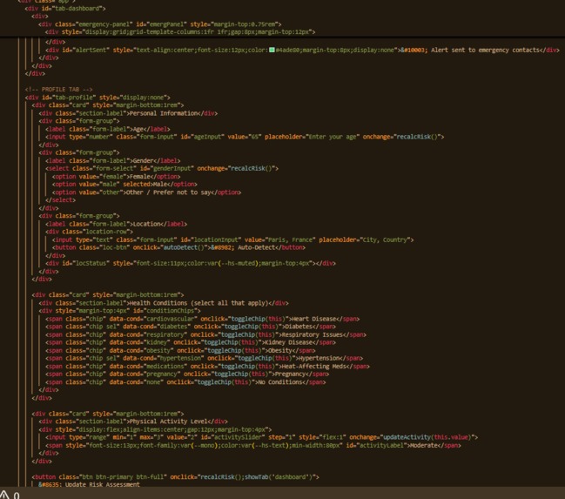Screen dimensions: 565x499
Task: Click the closing </select> tag line
Action: tap(61, 200)
